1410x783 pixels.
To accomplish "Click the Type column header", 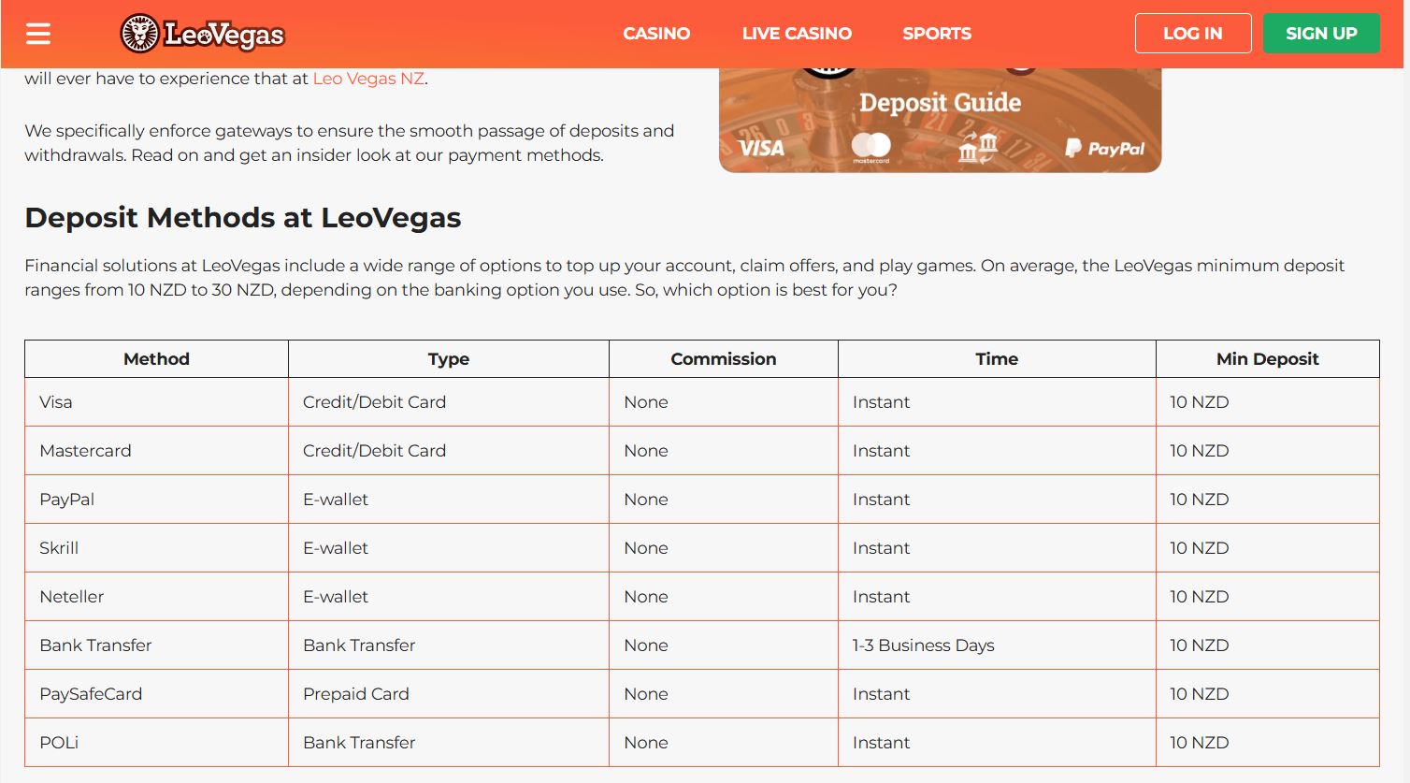I will point(449,359).
